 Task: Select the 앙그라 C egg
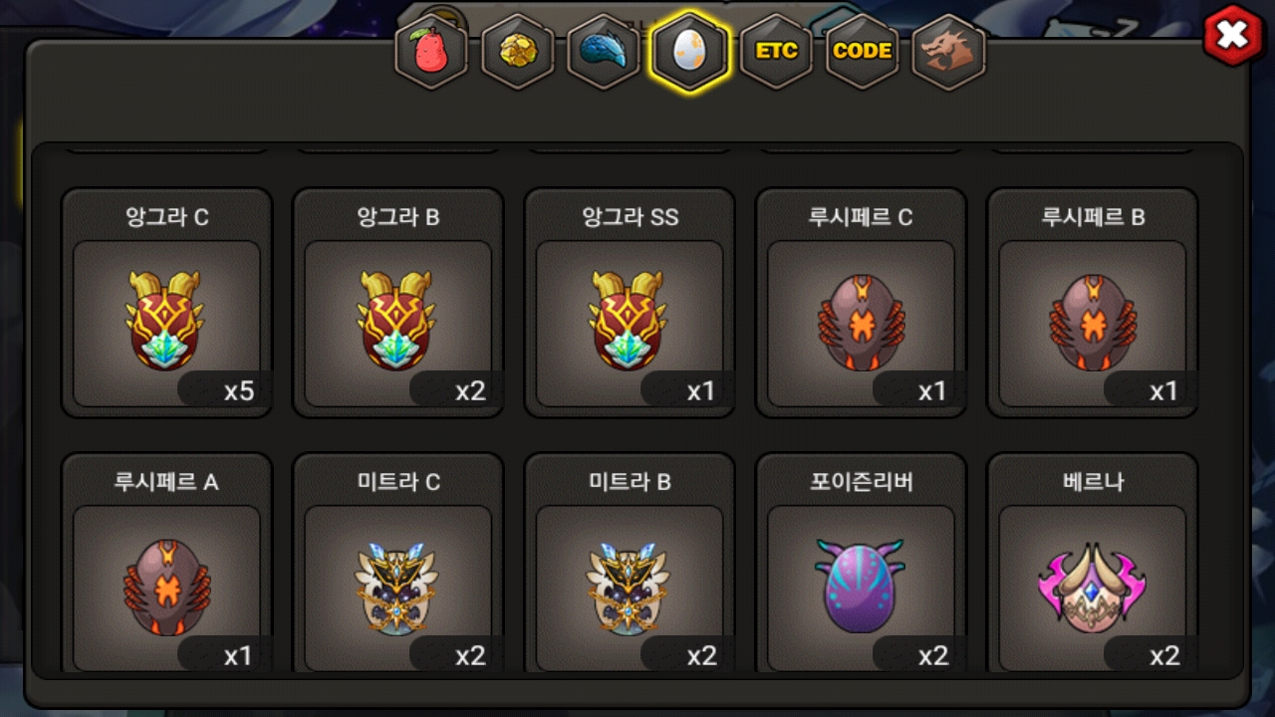click(x=166, y=303)
